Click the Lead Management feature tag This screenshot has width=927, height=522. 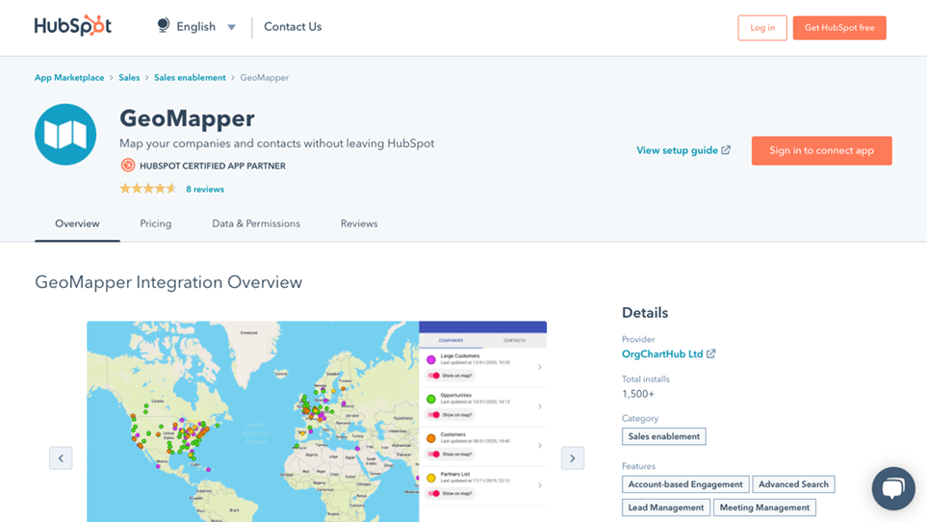coord(666,508)
